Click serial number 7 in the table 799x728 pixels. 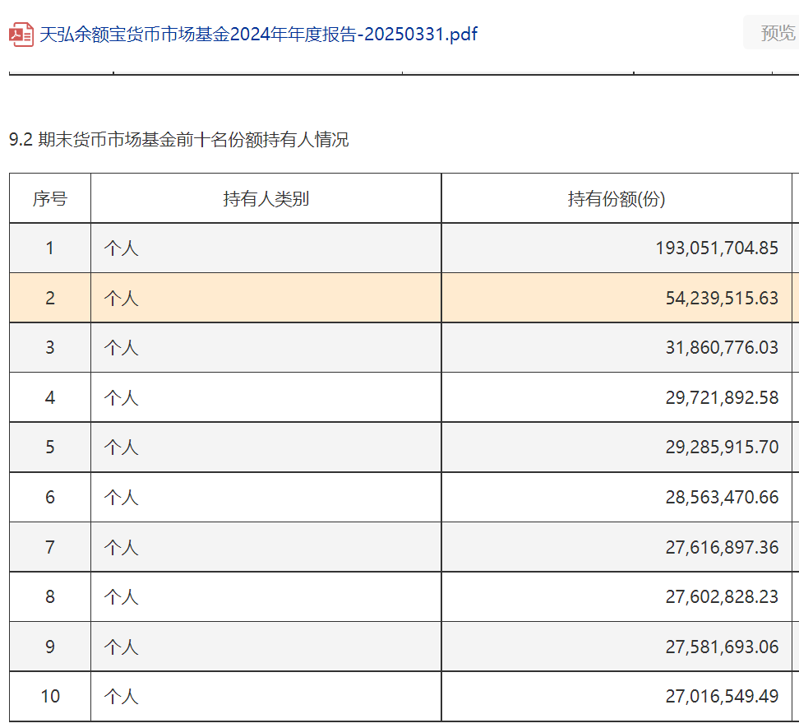(x=50, y=547)
